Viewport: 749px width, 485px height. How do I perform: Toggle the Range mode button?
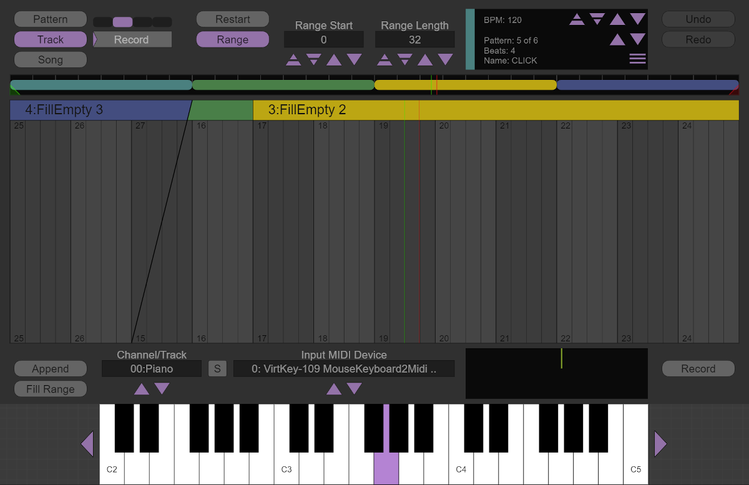[x=232, y=39]
